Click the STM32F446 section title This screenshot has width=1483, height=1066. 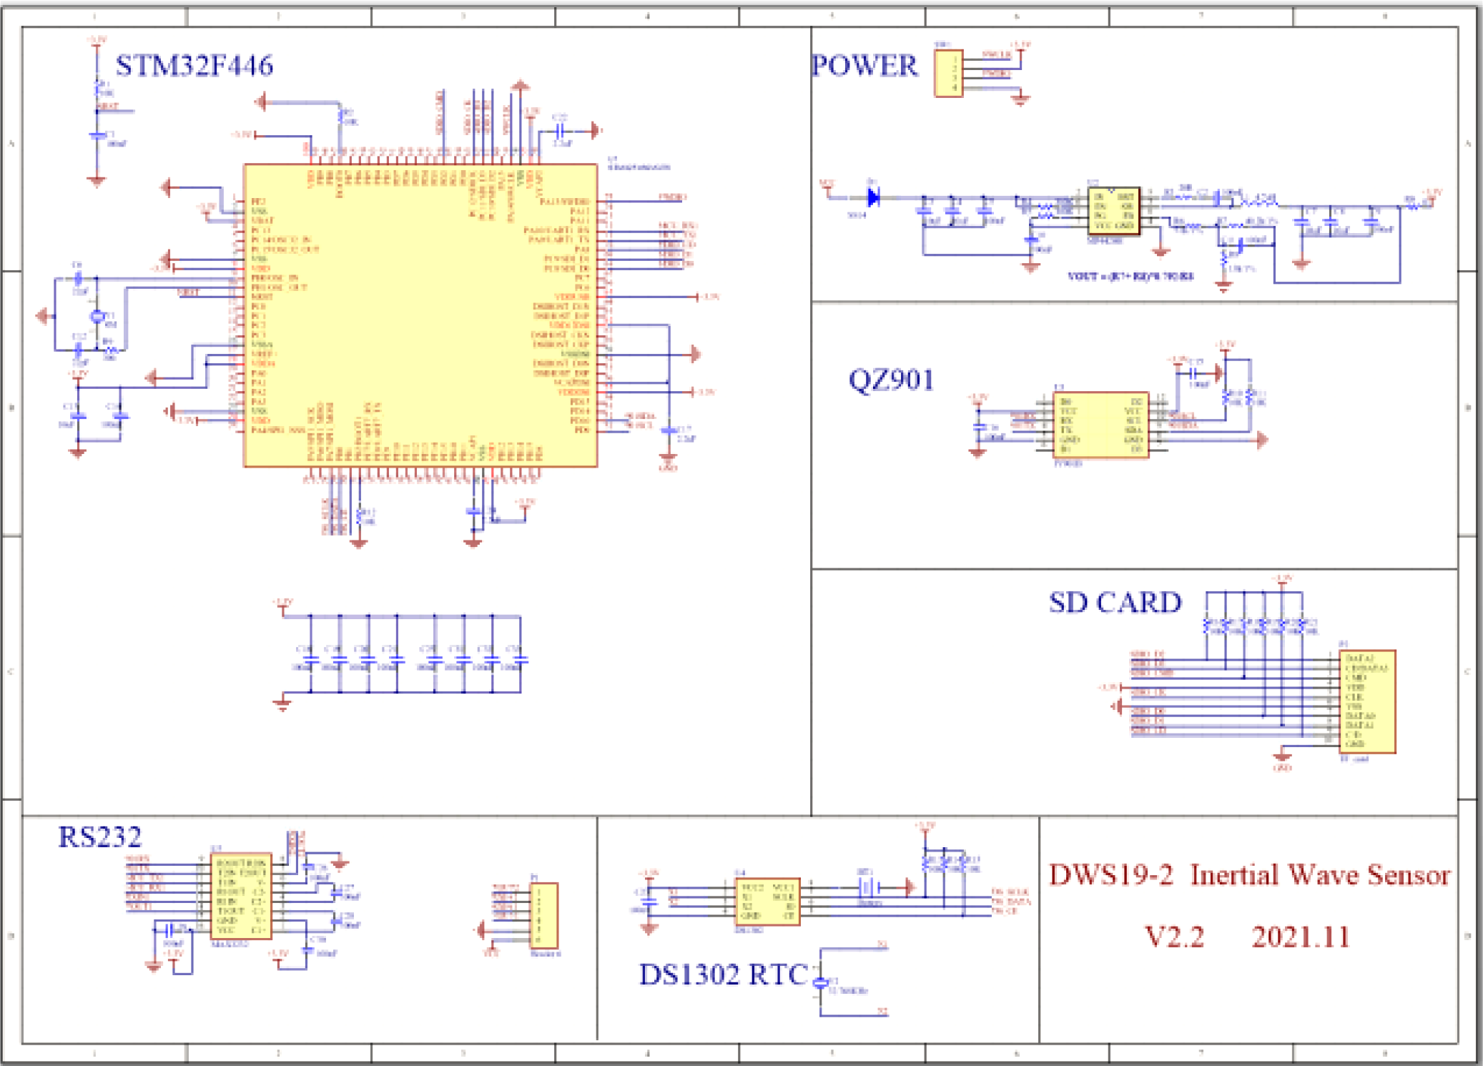pos(194,66)
